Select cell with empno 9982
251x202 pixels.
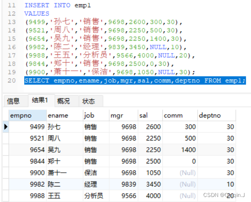[28, 184]
